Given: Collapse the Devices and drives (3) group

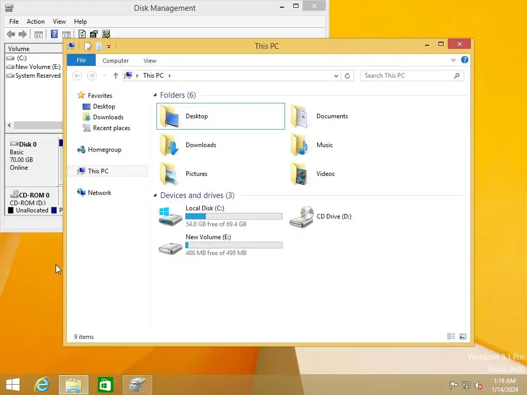Looking at the screenshot, I should [x=155, y=195].
